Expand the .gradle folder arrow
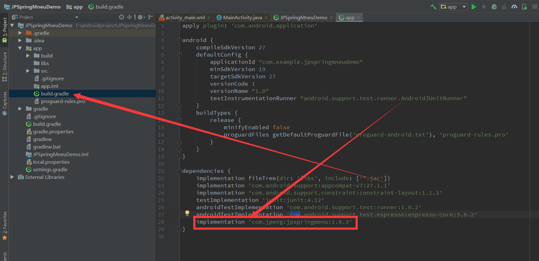Screen dimensions: 539x261 click(20, 33)
